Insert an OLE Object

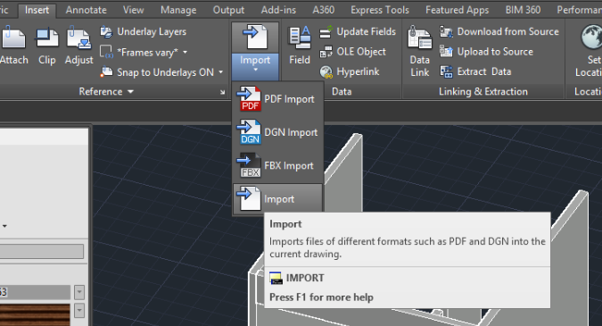[x=353, y=52]
